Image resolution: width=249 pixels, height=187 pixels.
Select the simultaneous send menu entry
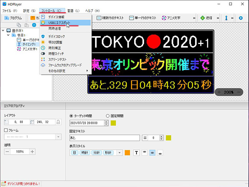point(66,29)
